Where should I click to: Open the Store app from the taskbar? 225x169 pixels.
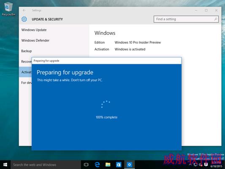click(119, 165)
